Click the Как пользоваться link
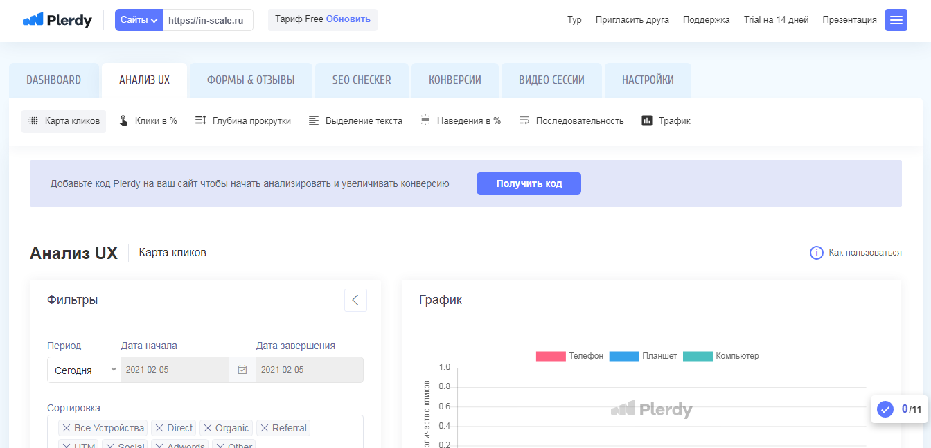This screenshot has height=448, width=931. click(x=865, y=253)
